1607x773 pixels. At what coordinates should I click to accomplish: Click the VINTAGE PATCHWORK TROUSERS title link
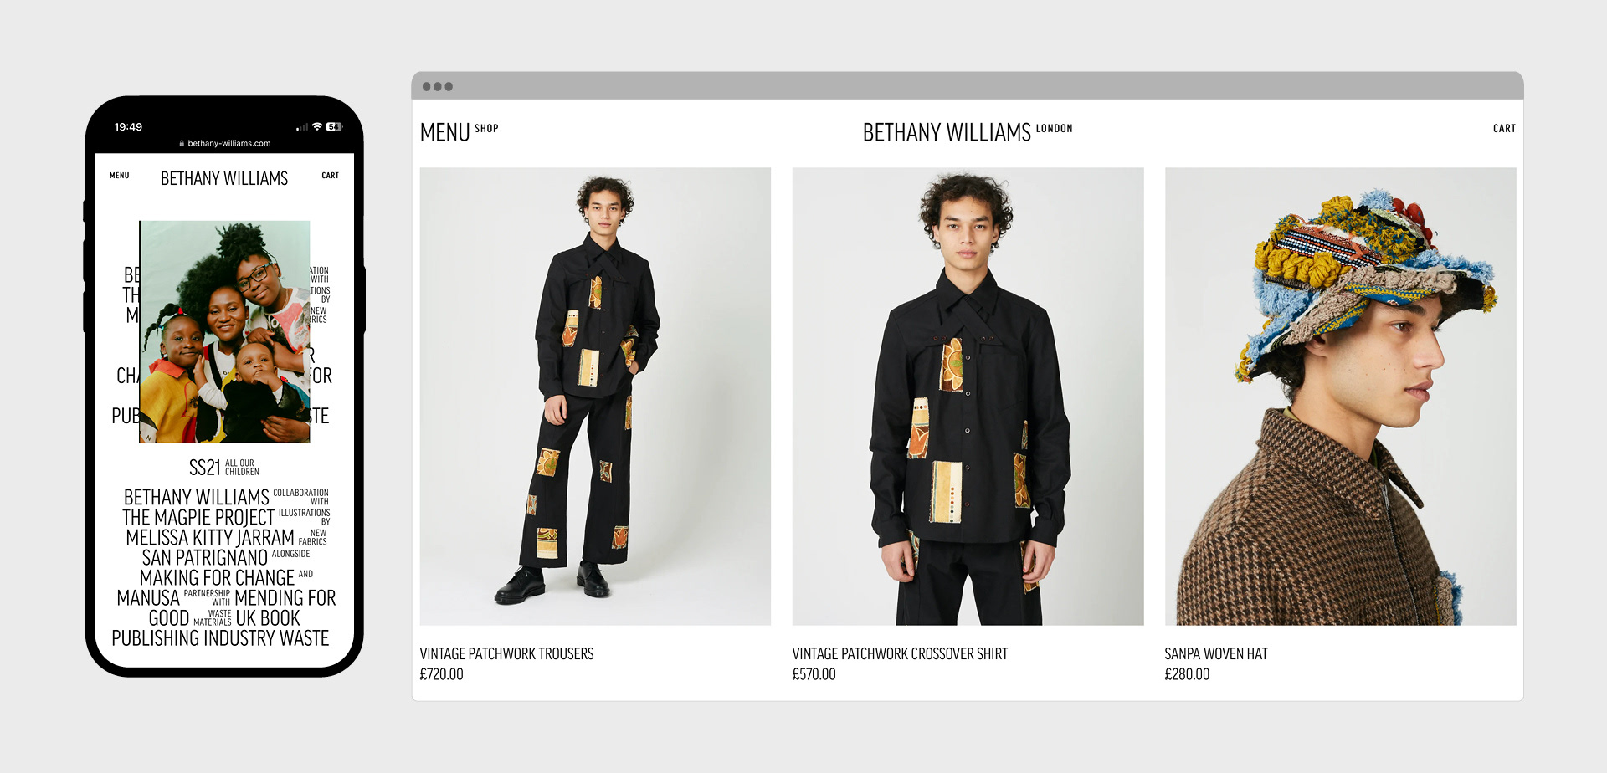(506, 654)
